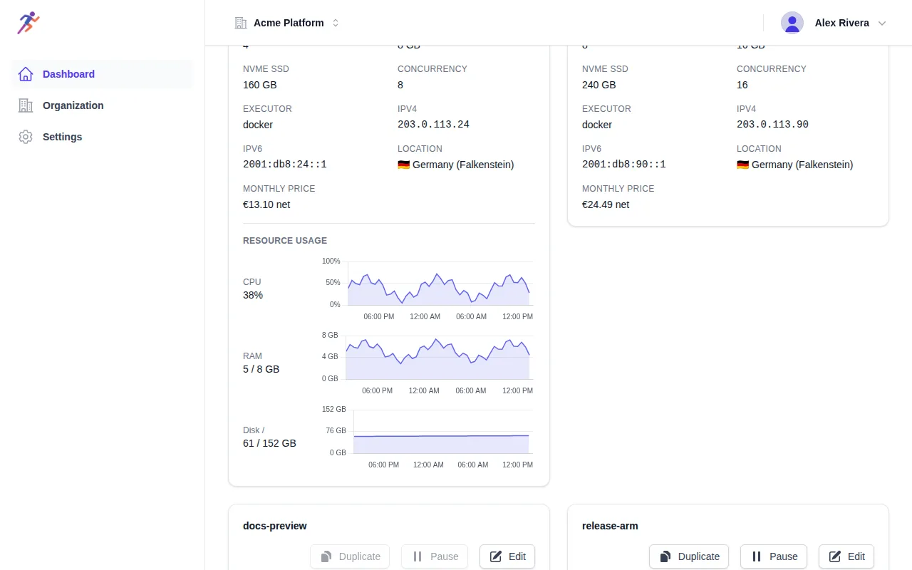Click the pause icon in docs-preview card
Image resolution: width=912 pixels, height=570 pixels.
[x=418, y=556]
